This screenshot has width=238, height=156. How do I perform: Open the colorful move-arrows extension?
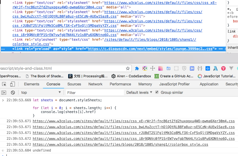click(145, 68)
